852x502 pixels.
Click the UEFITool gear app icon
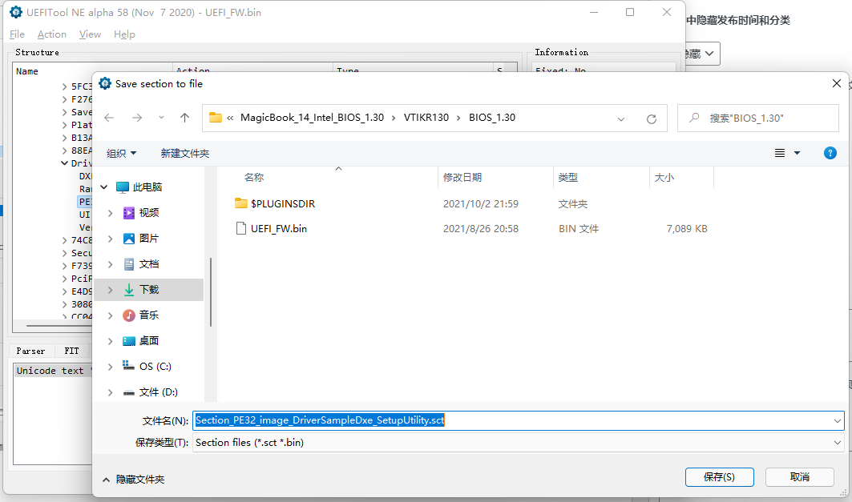(16, 12)
